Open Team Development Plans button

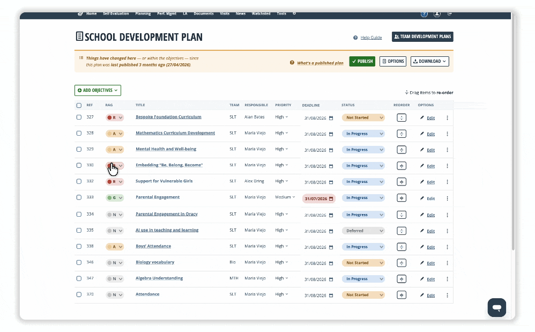click(422, 36)
